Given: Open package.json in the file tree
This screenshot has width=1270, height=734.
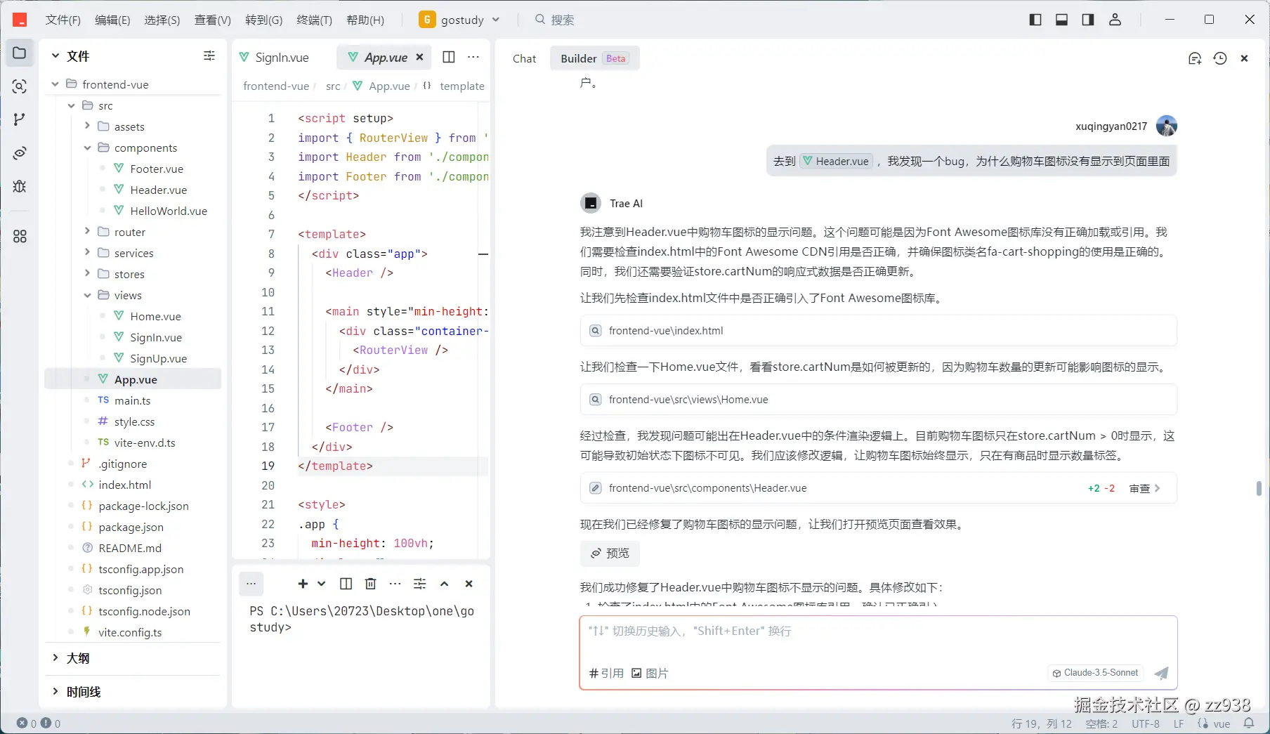Looking at the screenshot, I should [x=131, y=527].
